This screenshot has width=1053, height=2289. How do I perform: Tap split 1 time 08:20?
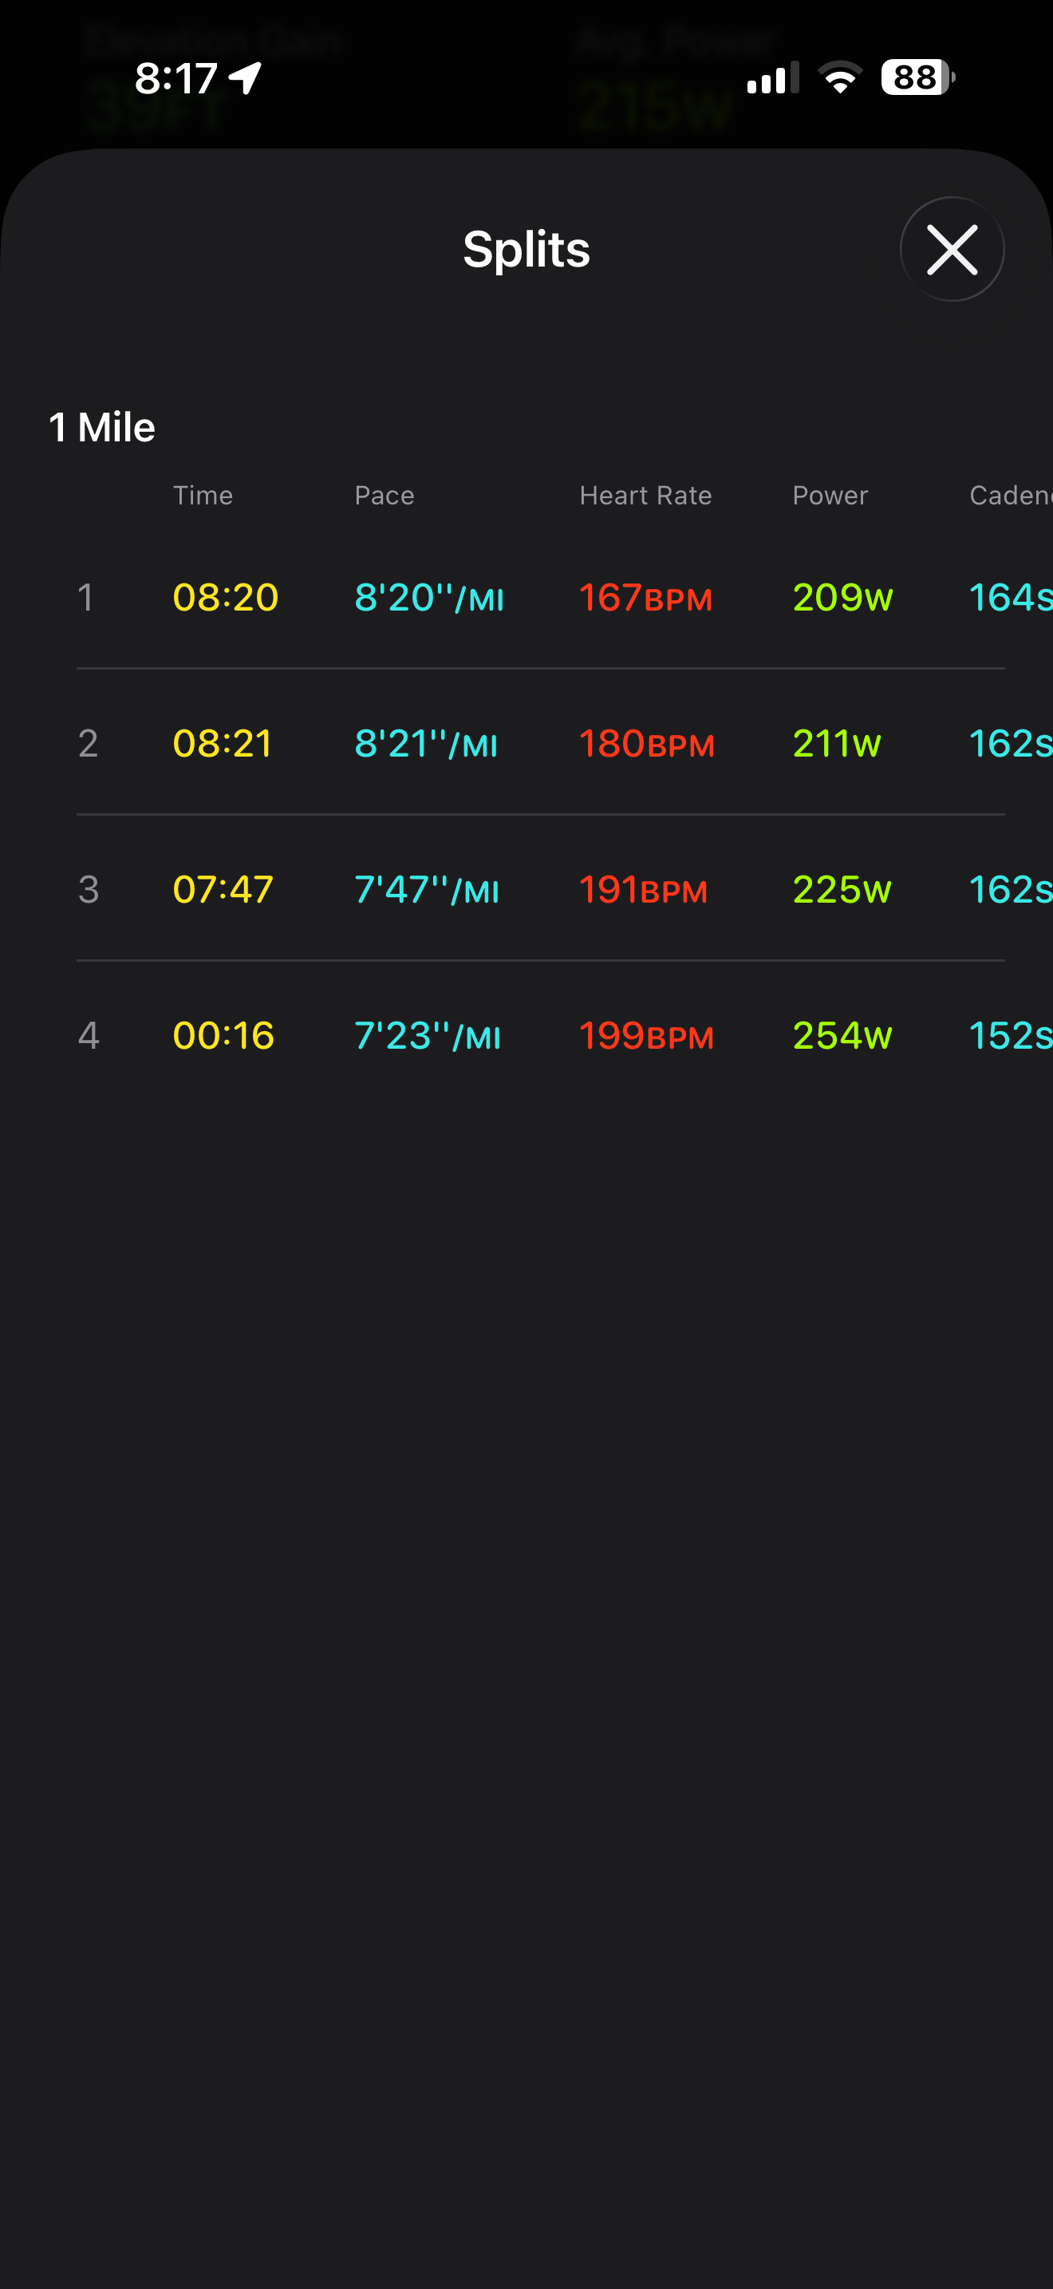click(x=226, y=597)
